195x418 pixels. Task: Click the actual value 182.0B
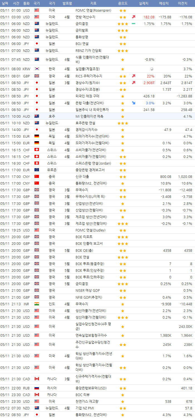click(149, 17)
